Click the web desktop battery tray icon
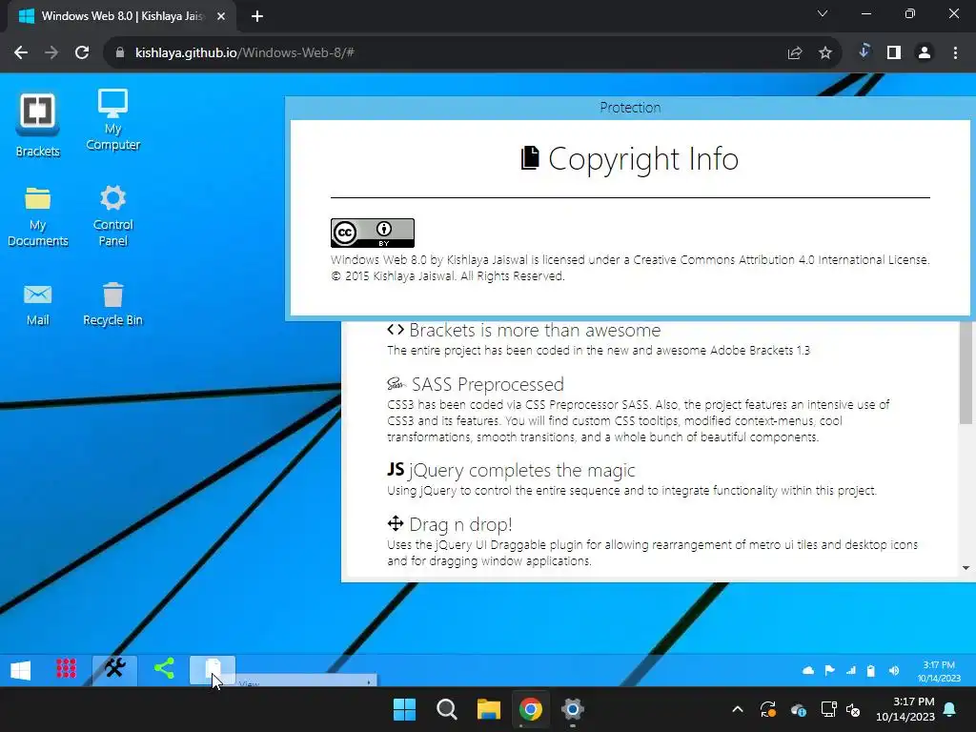The image size is (976, 732). [871, 670]
